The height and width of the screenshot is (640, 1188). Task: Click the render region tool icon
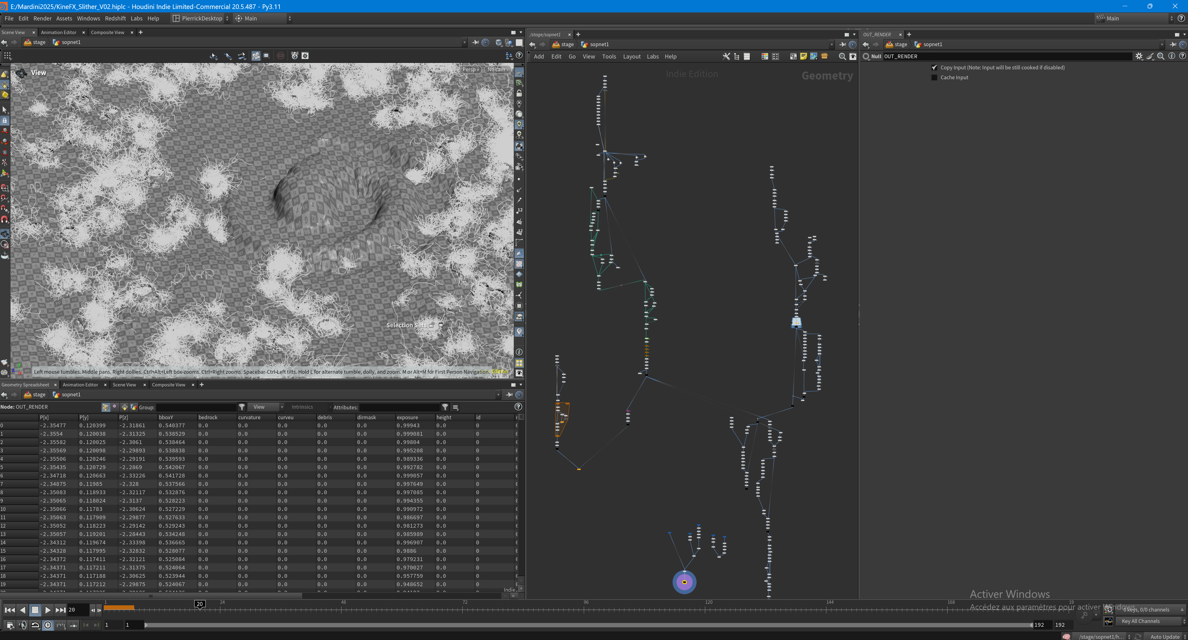tap(266, 55)
